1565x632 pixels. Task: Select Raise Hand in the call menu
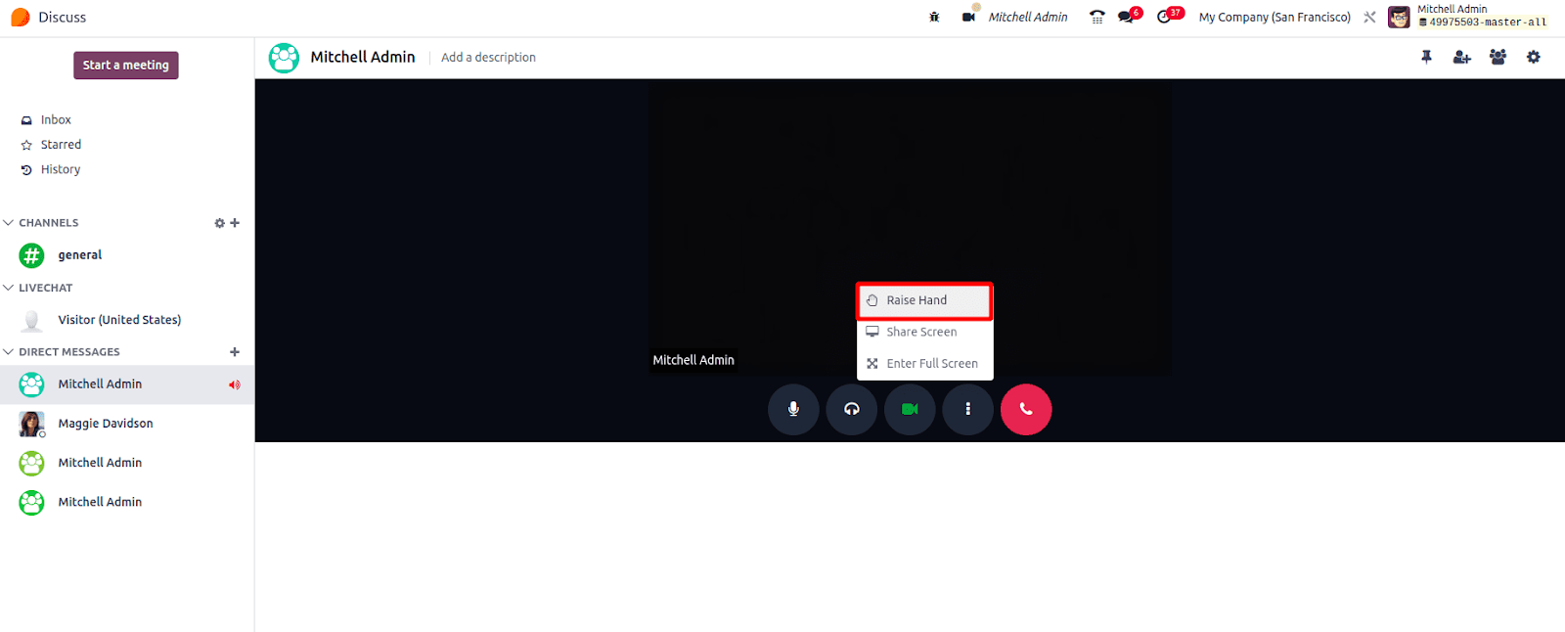tap(924, 300)
